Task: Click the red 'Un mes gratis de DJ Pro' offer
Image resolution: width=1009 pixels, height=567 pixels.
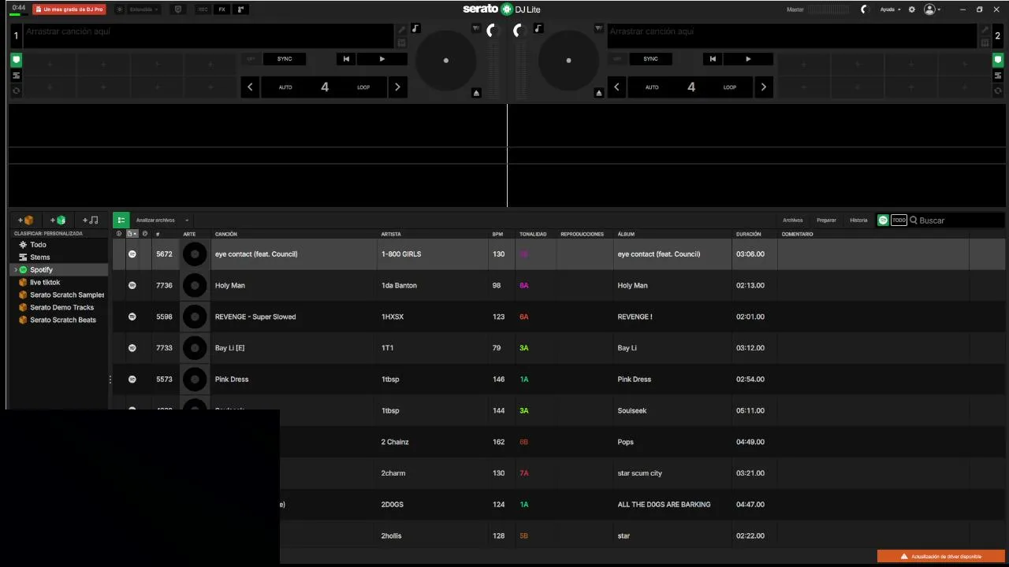Action: coord(69,9)
